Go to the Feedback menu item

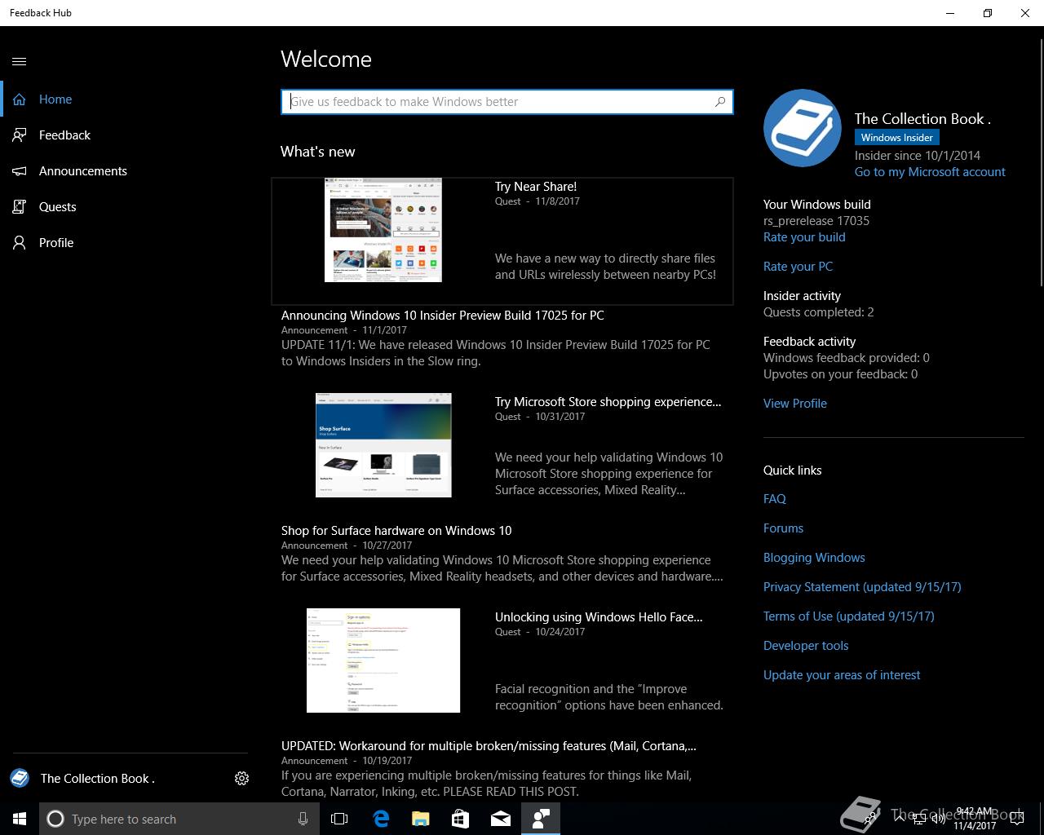(64, 135)
